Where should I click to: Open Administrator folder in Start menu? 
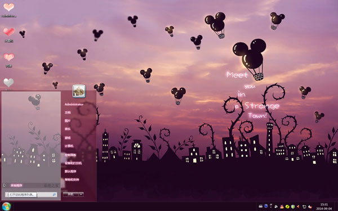(74, 105)
